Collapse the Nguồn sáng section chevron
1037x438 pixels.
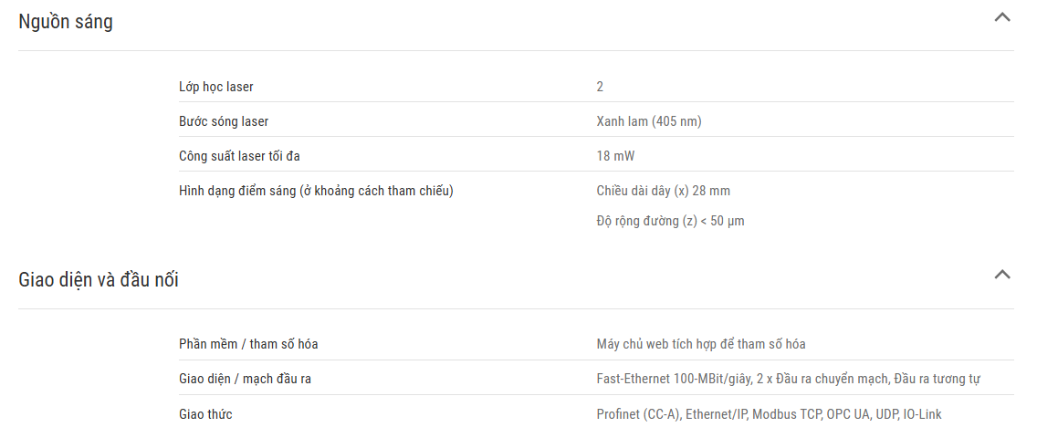coord(1002,18)
